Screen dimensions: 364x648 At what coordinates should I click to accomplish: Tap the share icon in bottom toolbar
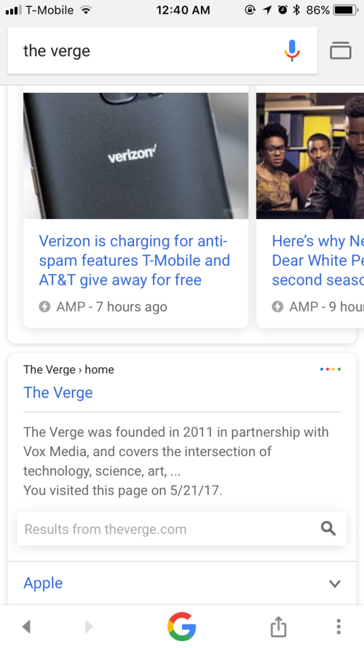coord(278,627)
